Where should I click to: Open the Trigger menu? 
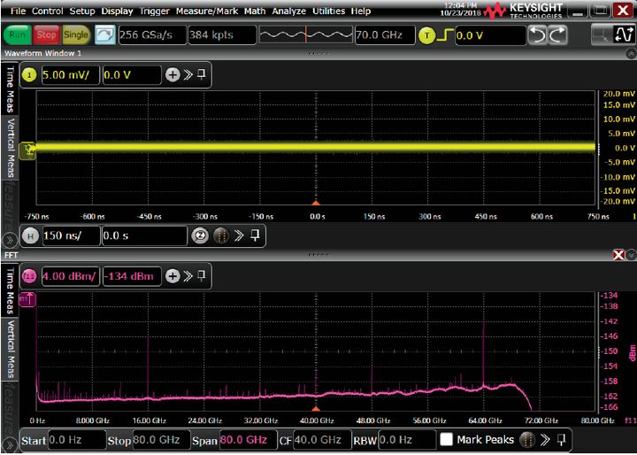(155, 11)
